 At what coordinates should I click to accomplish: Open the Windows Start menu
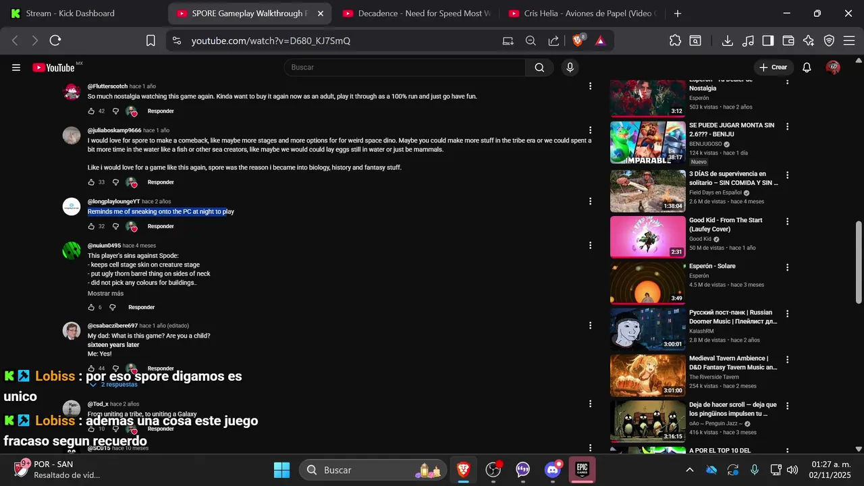[x=281, y=470]
